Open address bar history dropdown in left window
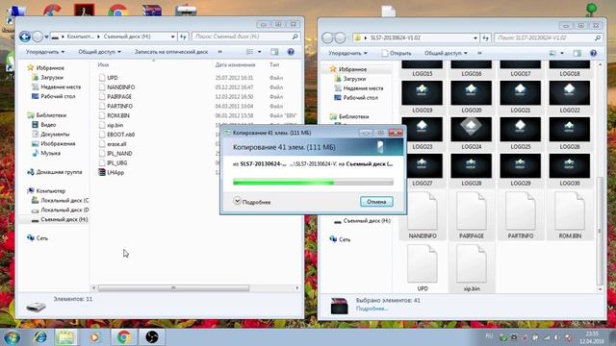 click(x=173, y=37)
